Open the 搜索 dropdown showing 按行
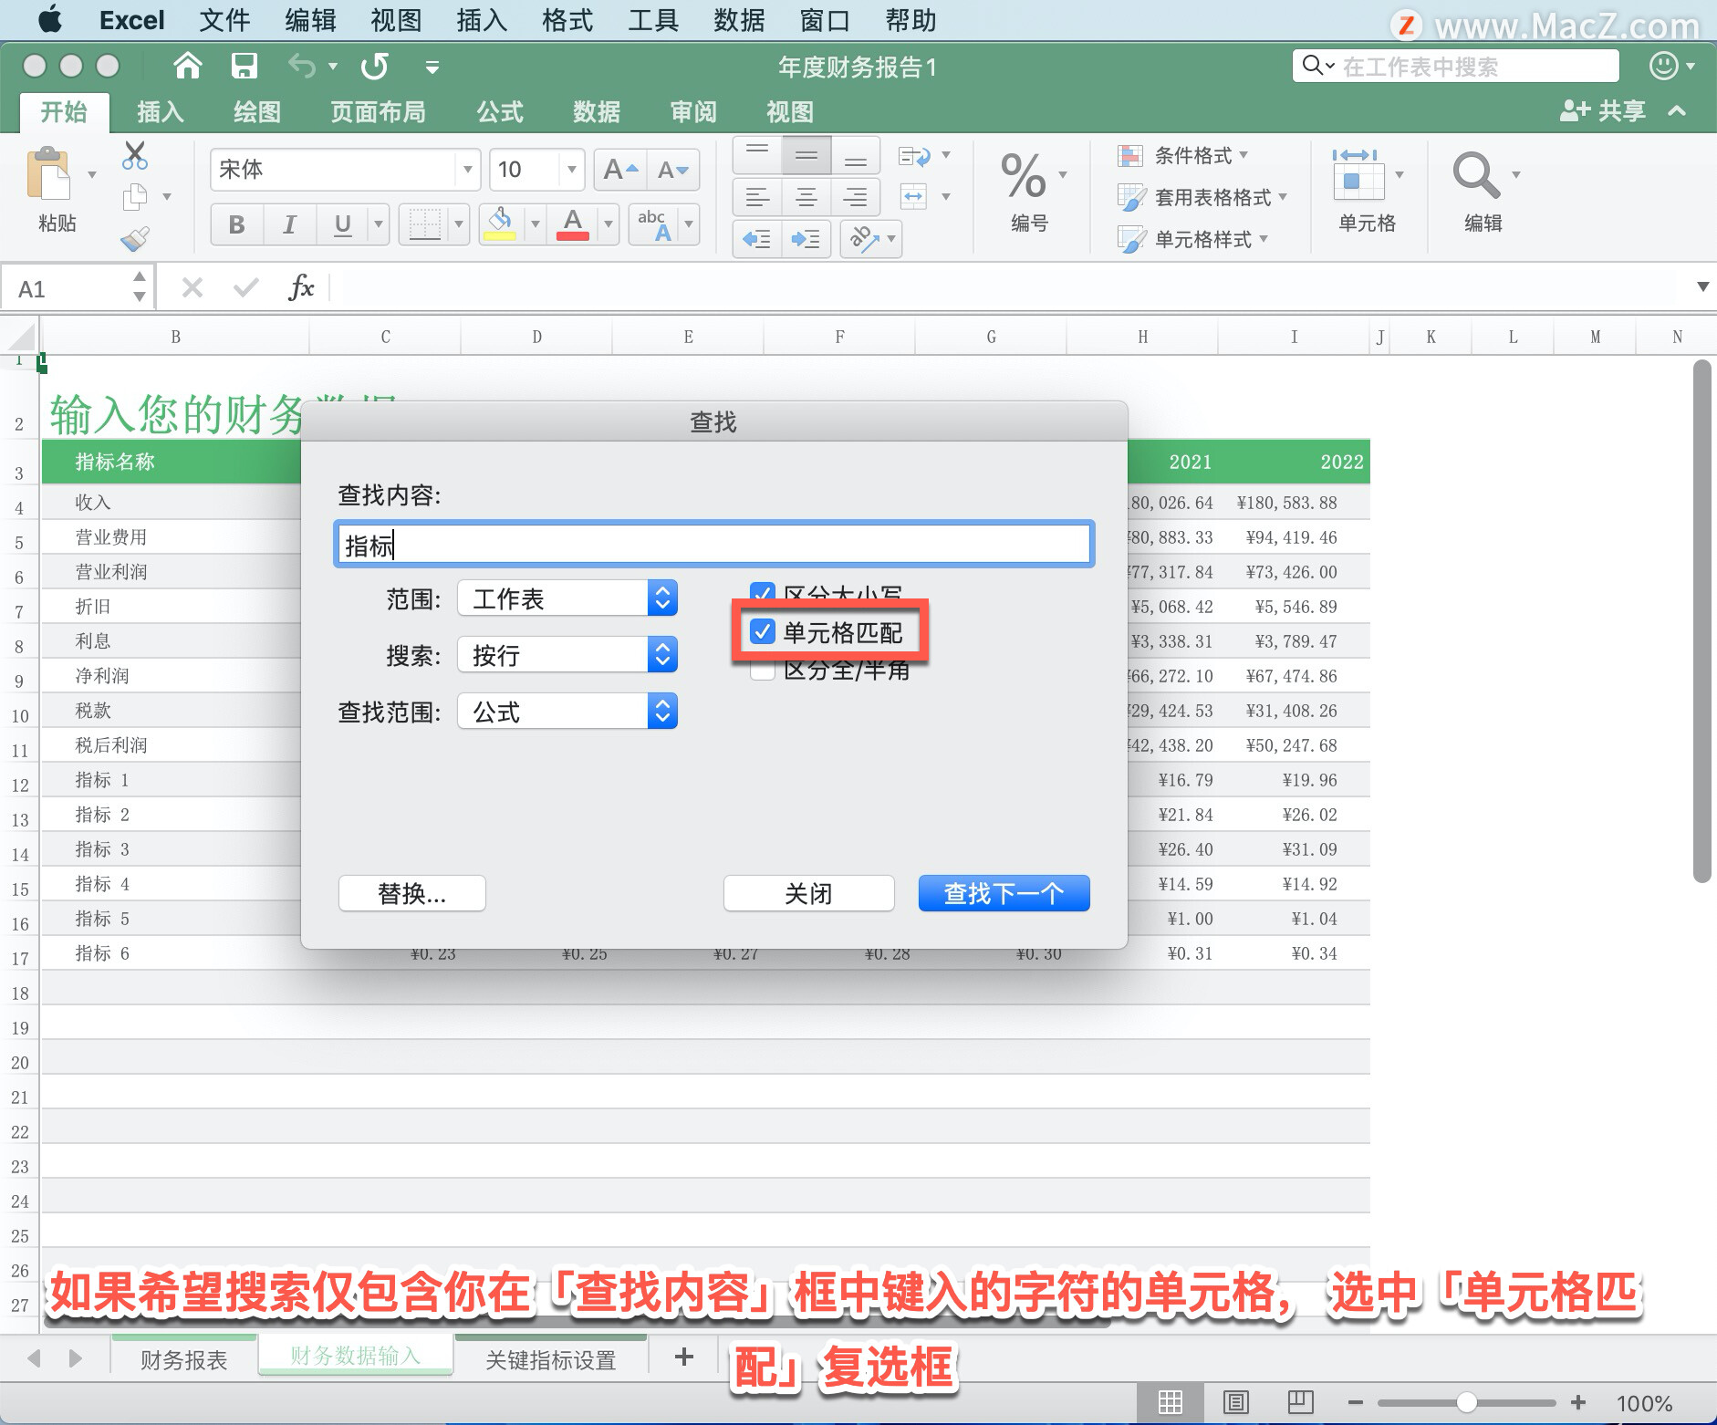This screenshot has width=1717, height=1425. tap(567, 655)
